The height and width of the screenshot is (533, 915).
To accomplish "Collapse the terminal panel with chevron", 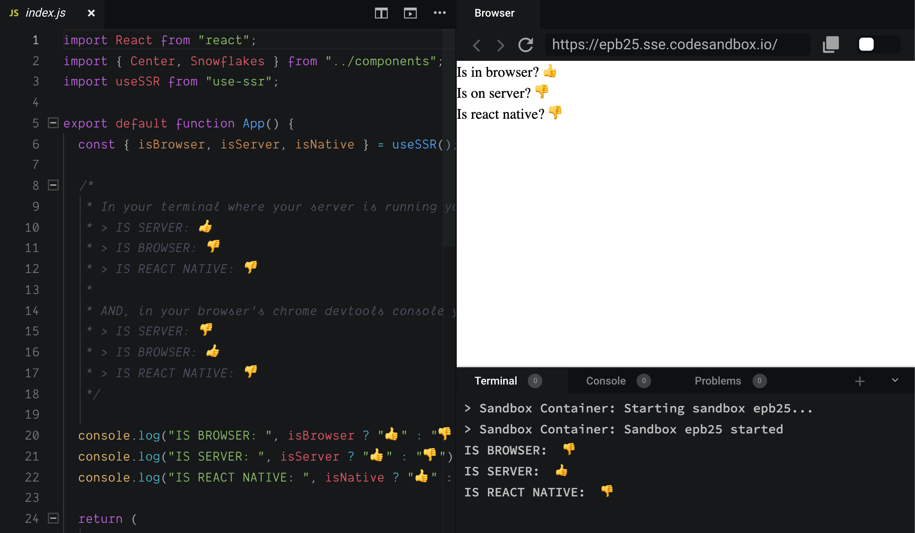I will pos(895,380).
